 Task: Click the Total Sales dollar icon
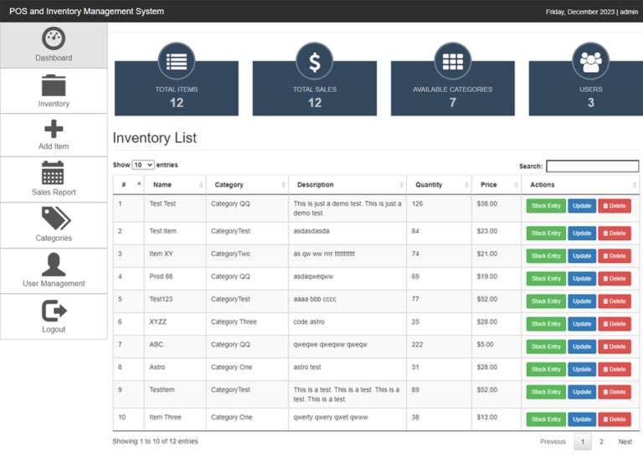point(315,61)
